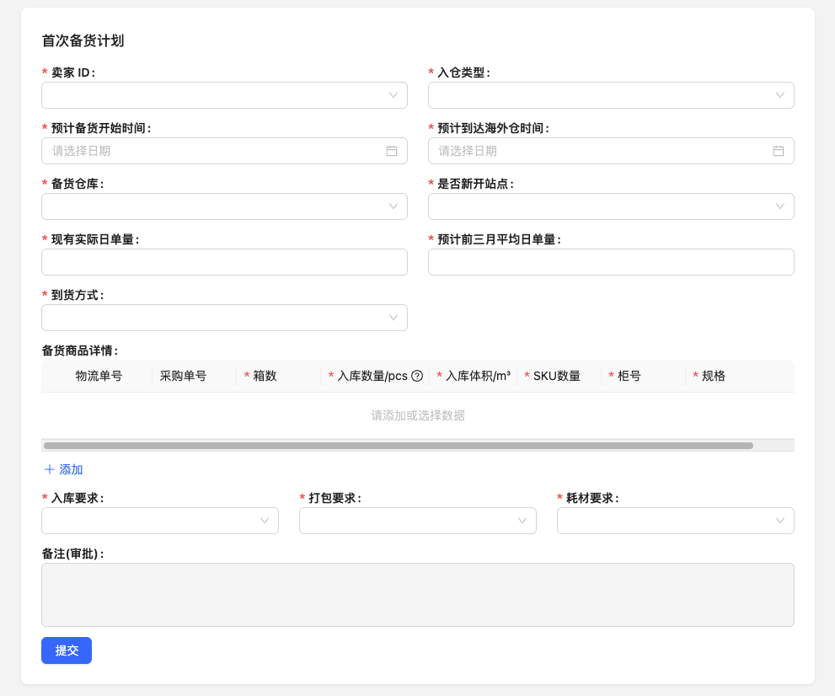Click the 现有实际日单量 input field
The width and height of the screenshot is (835, 696).
tap(224, 262)
